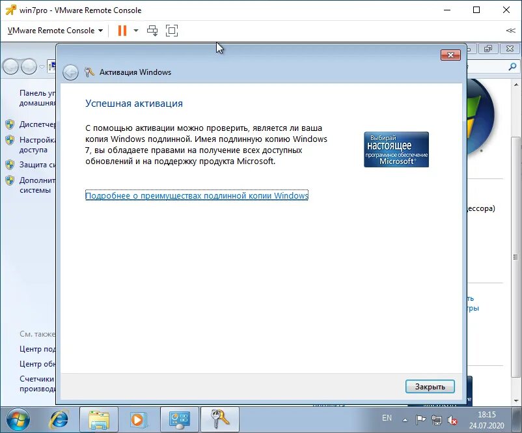This screenshot has height=433, width=522.
Task: Open Windows Media Player from the taskbar
Action: point(138,420)
